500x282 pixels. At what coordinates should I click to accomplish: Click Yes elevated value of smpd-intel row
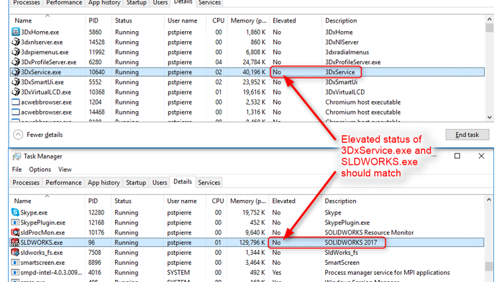point(276,273)
